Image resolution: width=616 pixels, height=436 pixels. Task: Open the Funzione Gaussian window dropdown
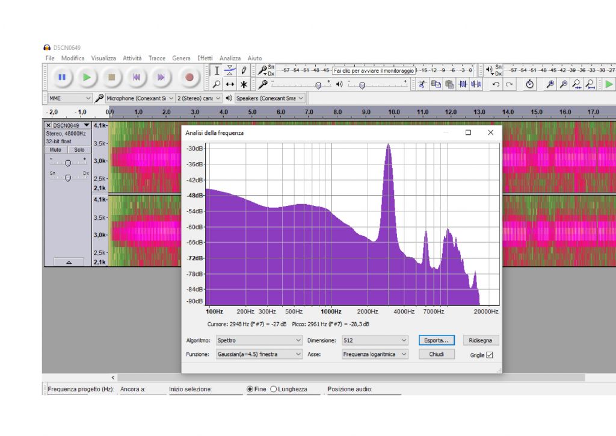pyautogui.click(x=259, y=354)
